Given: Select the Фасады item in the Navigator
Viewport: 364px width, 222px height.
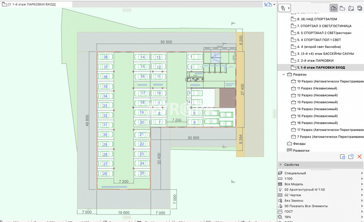Looking at the screenshot, I should (299, 144).
